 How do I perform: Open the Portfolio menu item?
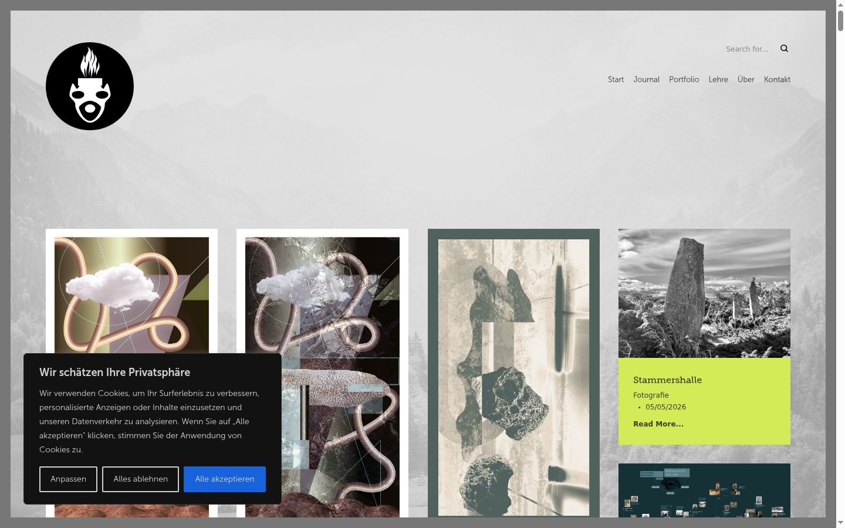(684, 80)
